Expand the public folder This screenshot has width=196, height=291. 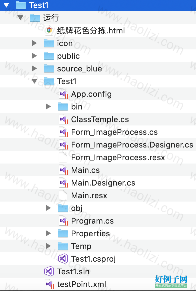click(x=34, y=56)
